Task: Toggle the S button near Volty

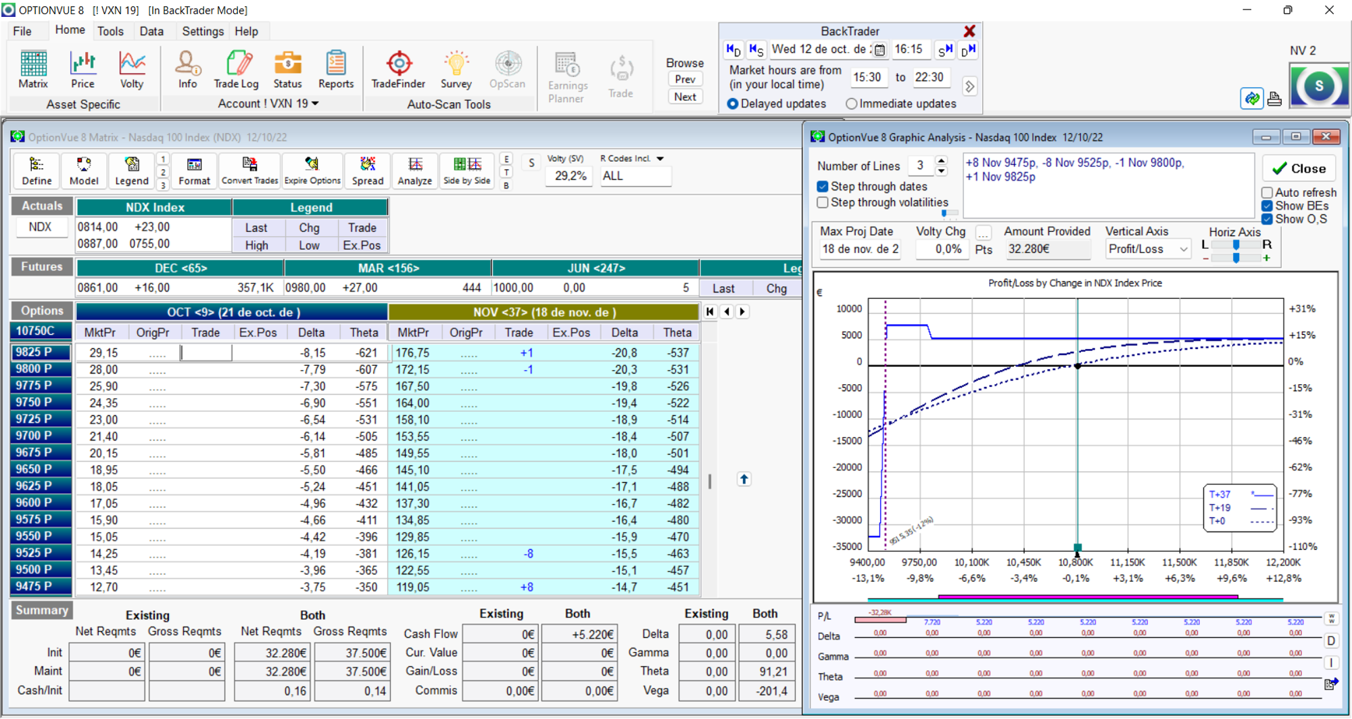Action: click(531, 163)
